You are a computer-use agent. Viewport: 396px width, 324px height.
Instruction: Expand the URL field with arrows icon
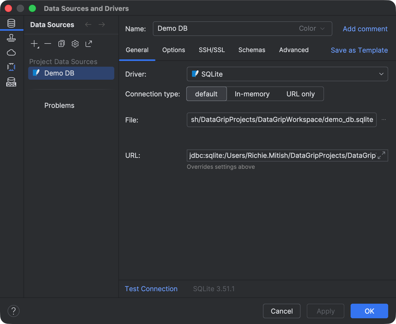(x=381, y=155)
